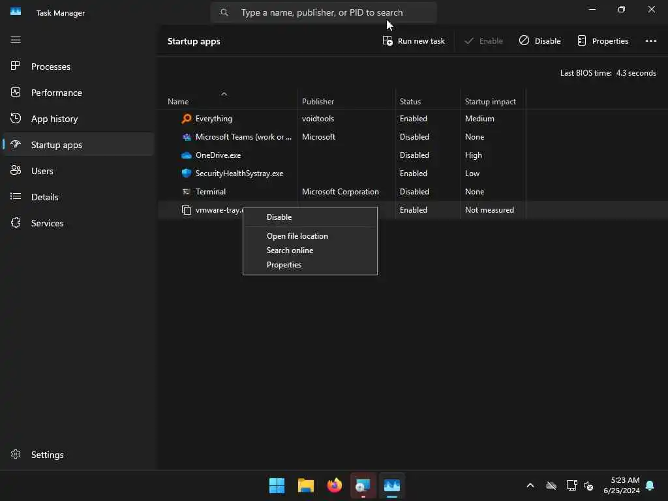Focus the search box
This screenshot has width=668, height=501.
[x=324, y=12]
